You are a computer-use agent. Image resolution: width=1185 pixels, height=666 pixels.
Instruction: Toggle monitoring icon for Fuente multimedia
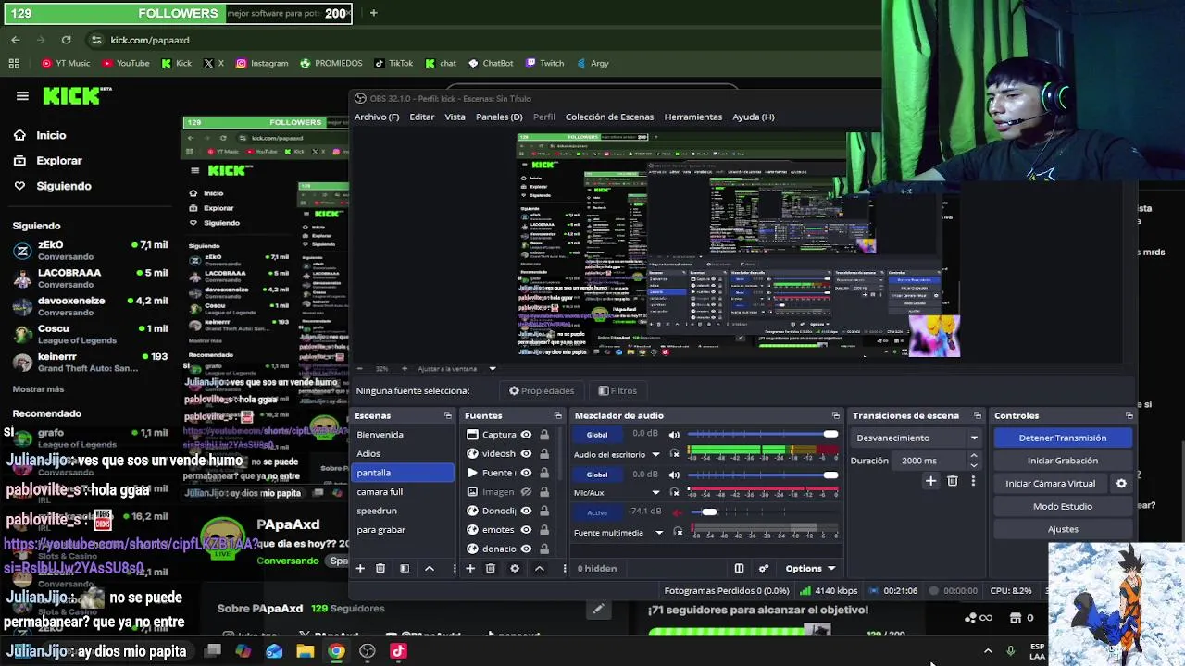pos(679,532)
